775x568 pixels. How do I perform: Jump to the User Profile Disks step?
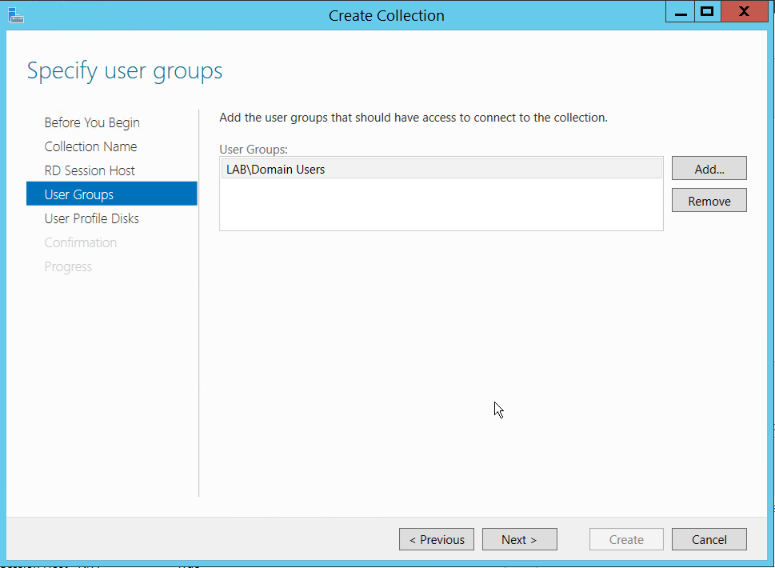[91, 218]
